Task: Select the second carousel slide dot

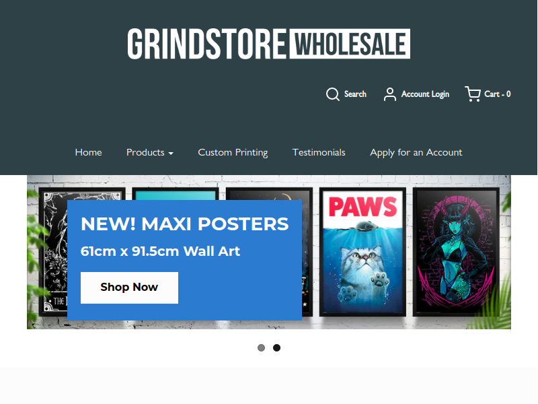Action: [x=276, y=347]
